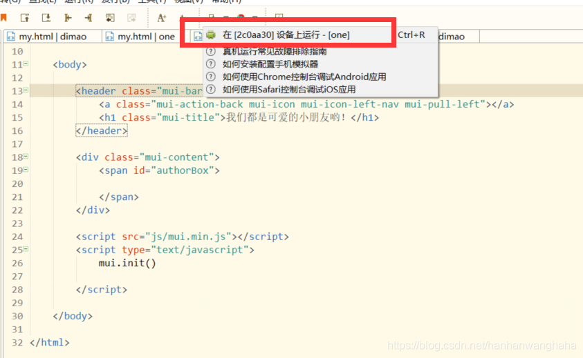Click line number 31 in the gutter
This screenshot has height=358, width=583.
pyautogui.click(x=17, y=330)
